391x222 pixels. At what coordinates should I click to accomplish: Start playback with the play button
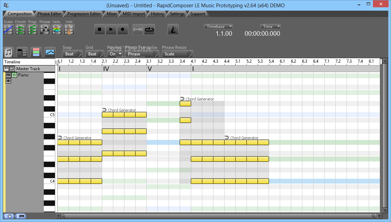111,29
